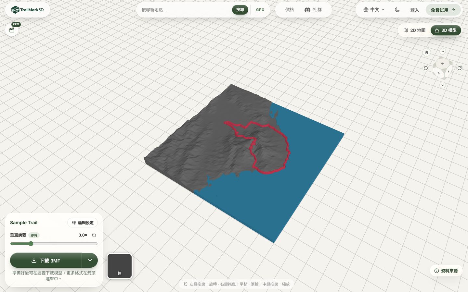The width and height of the screenshot is (468, 292).
Task: Open the 中文 language dropdown
Action: (x=374, y=10)
